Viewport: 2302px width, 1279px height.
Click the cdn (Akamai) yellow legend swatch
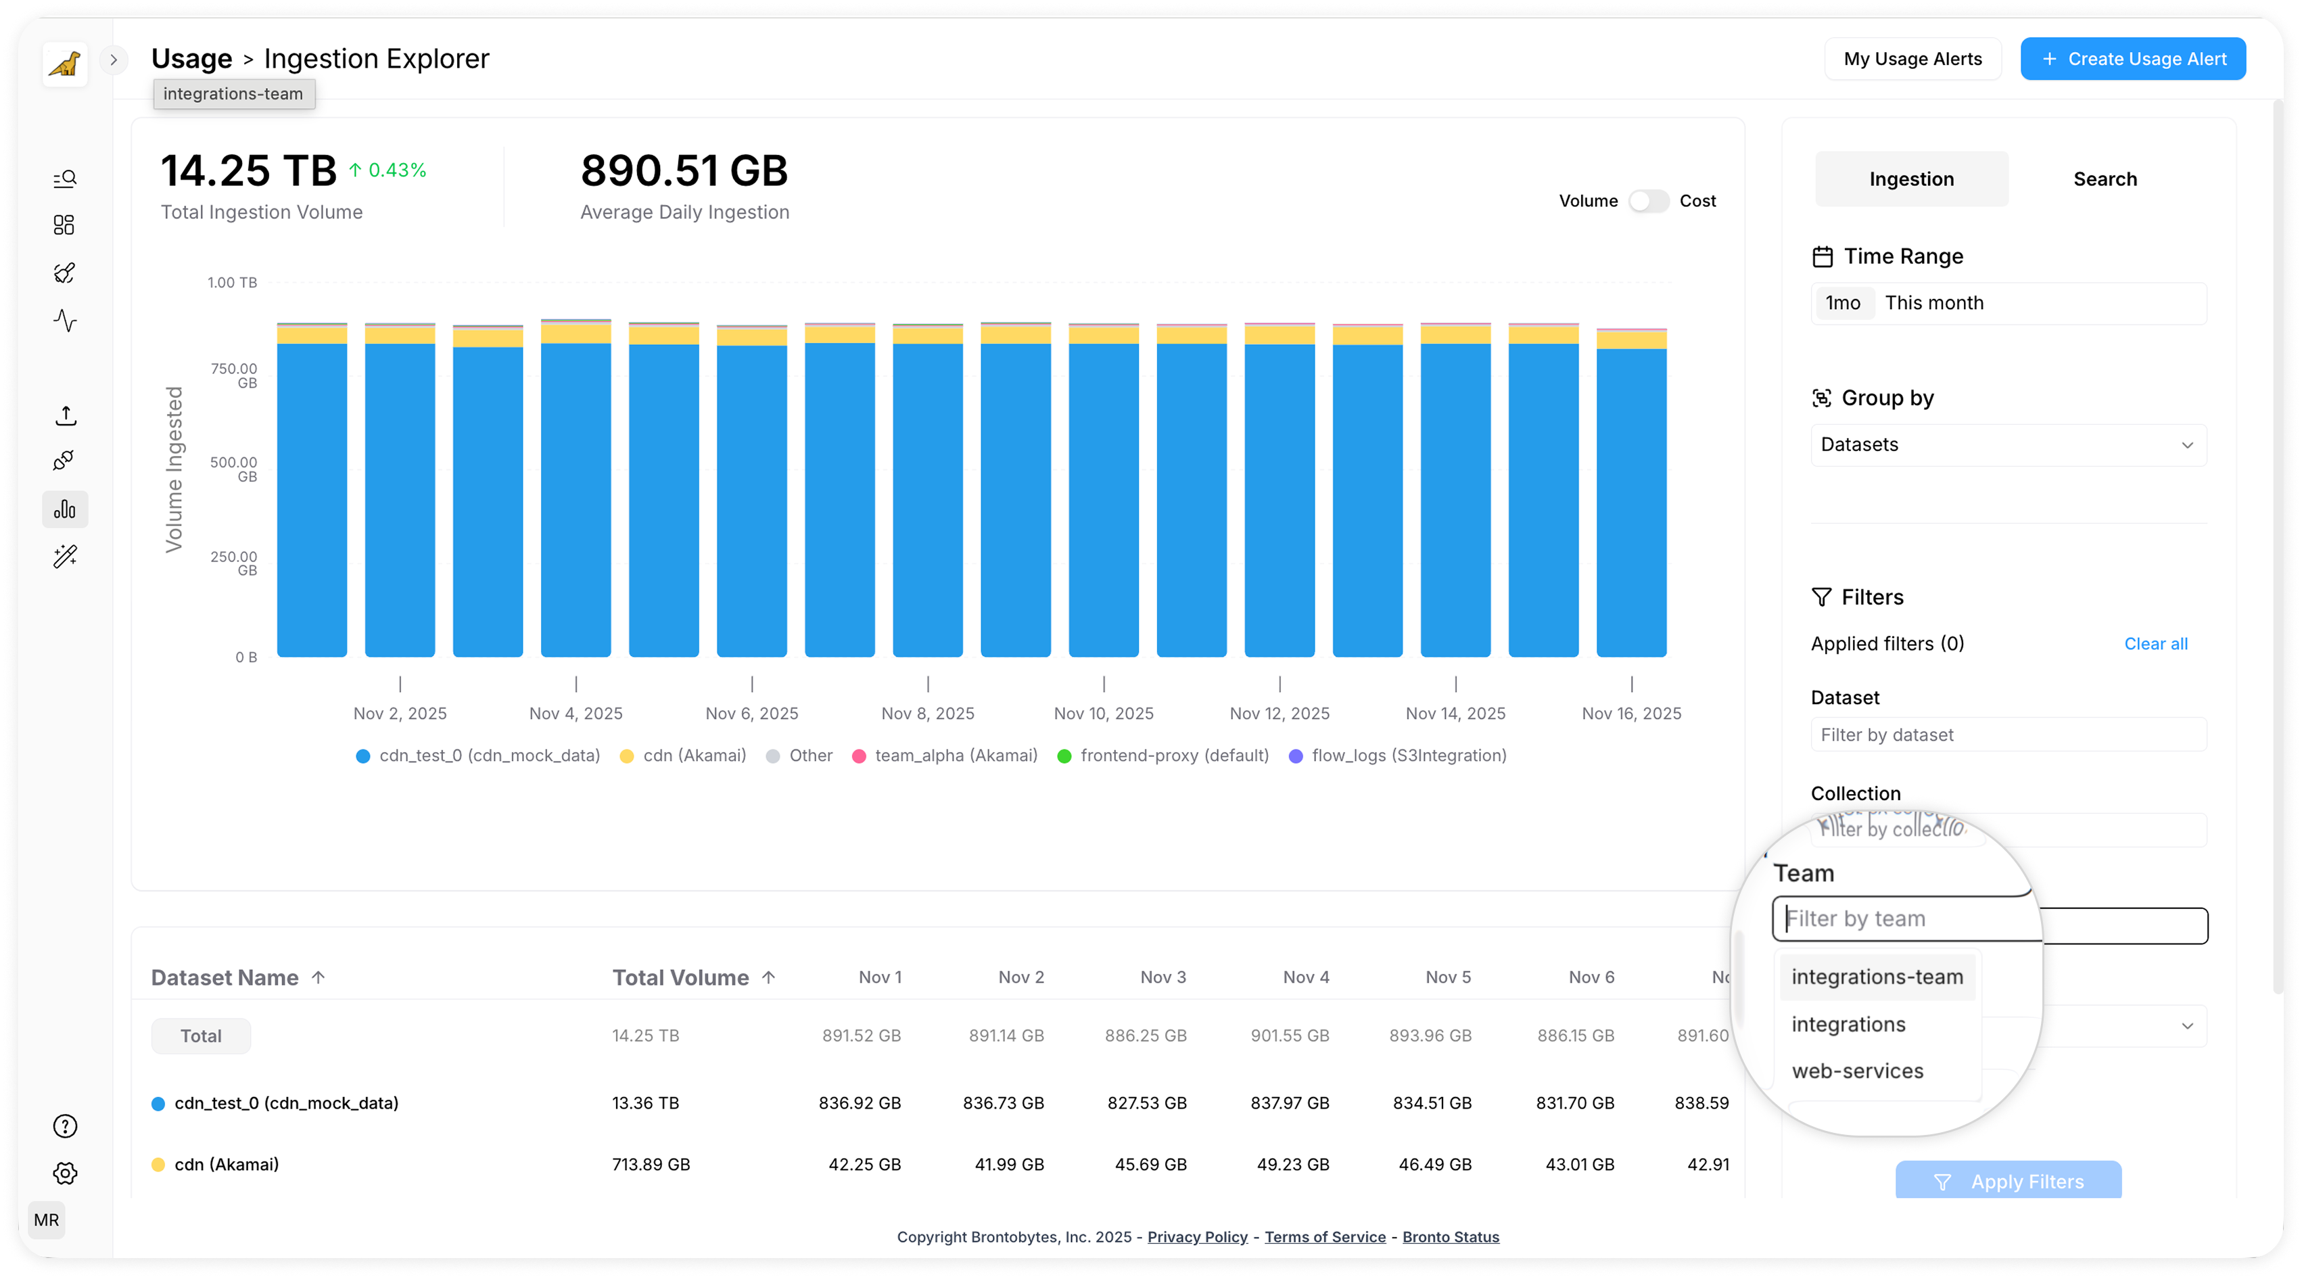tap(626, 756)
